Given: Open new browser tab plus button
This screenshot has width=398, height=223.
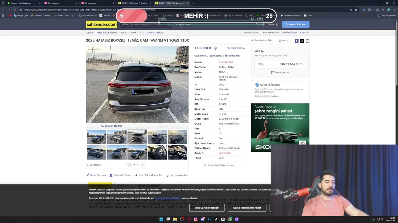Looking at the screenshot, I should 193,3.
